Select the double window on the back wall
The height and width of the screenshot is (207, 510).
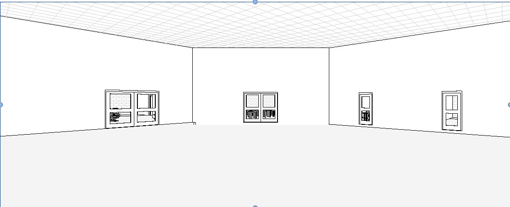[261, 107]
